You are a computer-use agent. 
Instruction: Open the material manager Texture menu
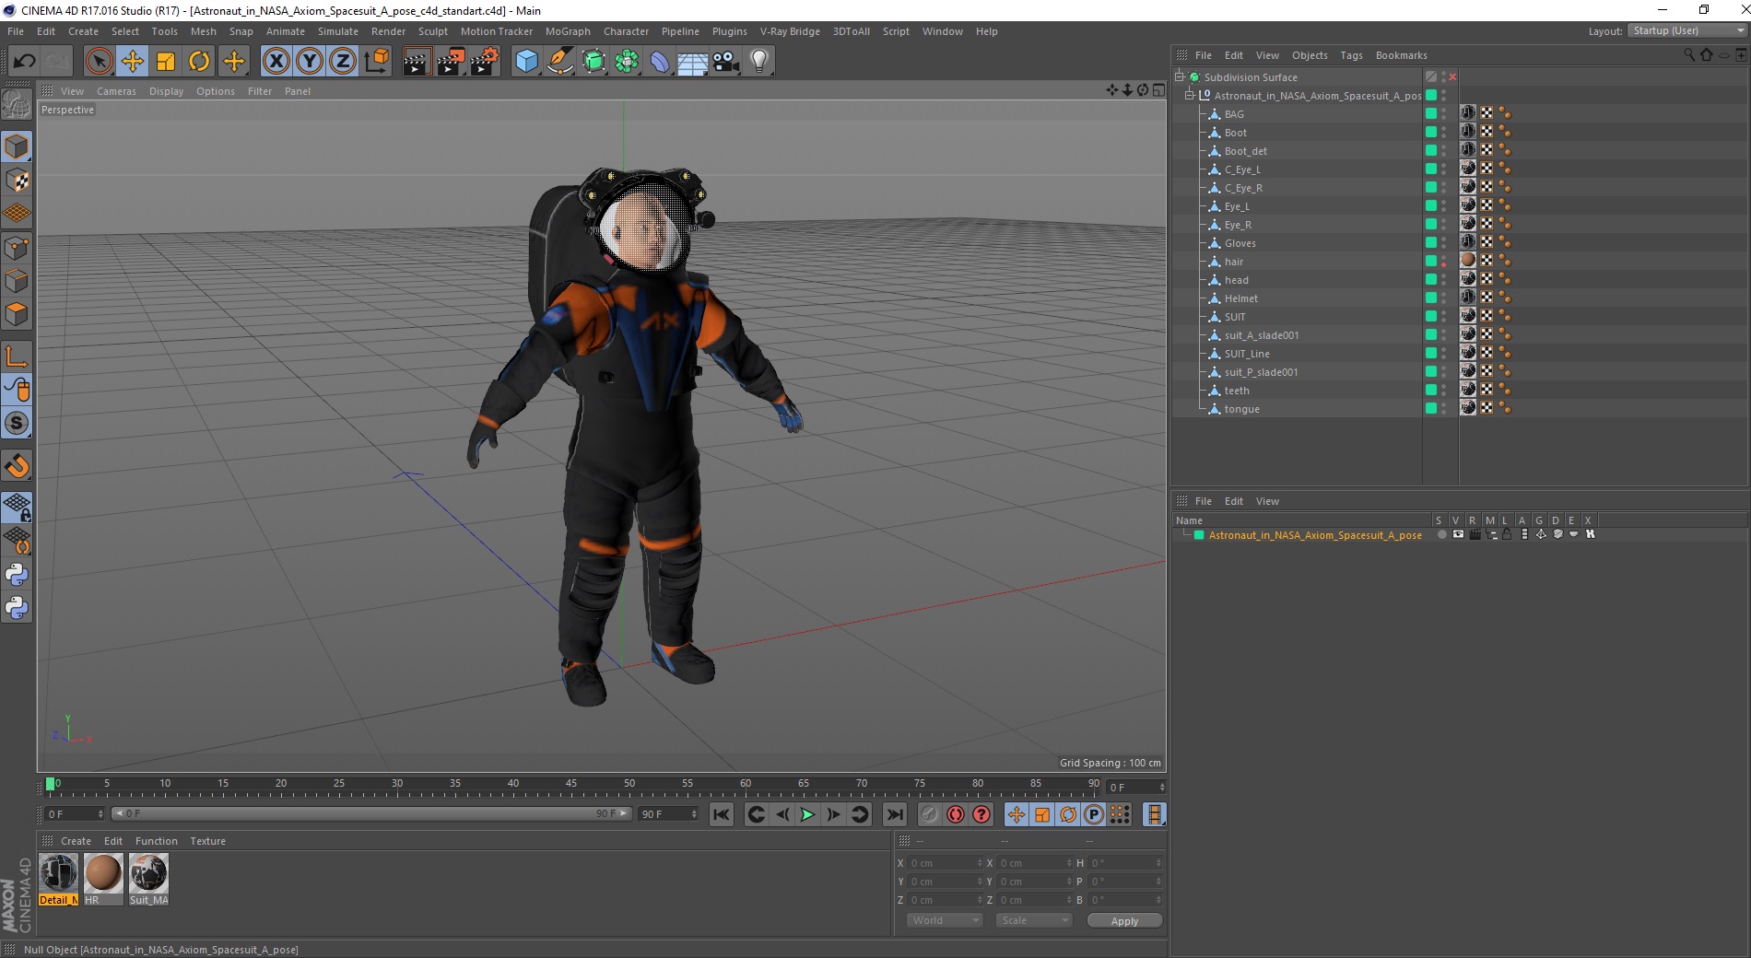click(207, 841)
